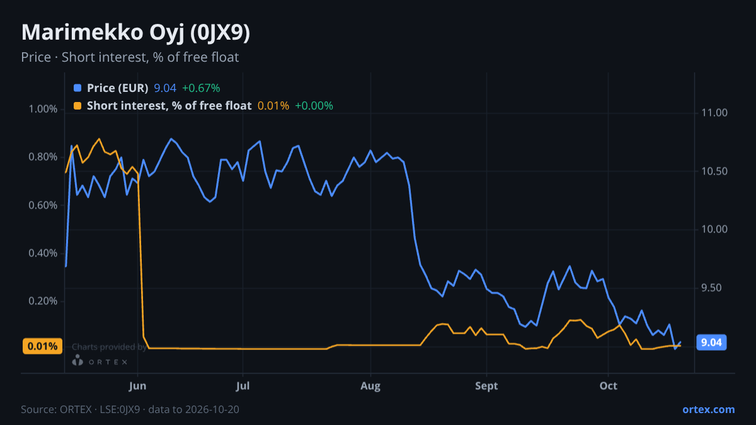This screenshot has width=756, height=425.
Task: Click the chart title Marimekko Oyj (0JX9)
Action: click(135, 33)
